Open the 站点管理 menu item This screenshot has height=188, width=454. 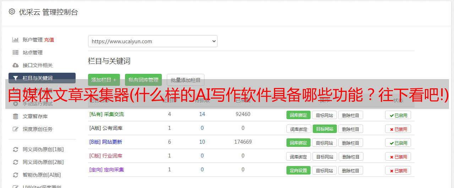[x=33, y=52]
